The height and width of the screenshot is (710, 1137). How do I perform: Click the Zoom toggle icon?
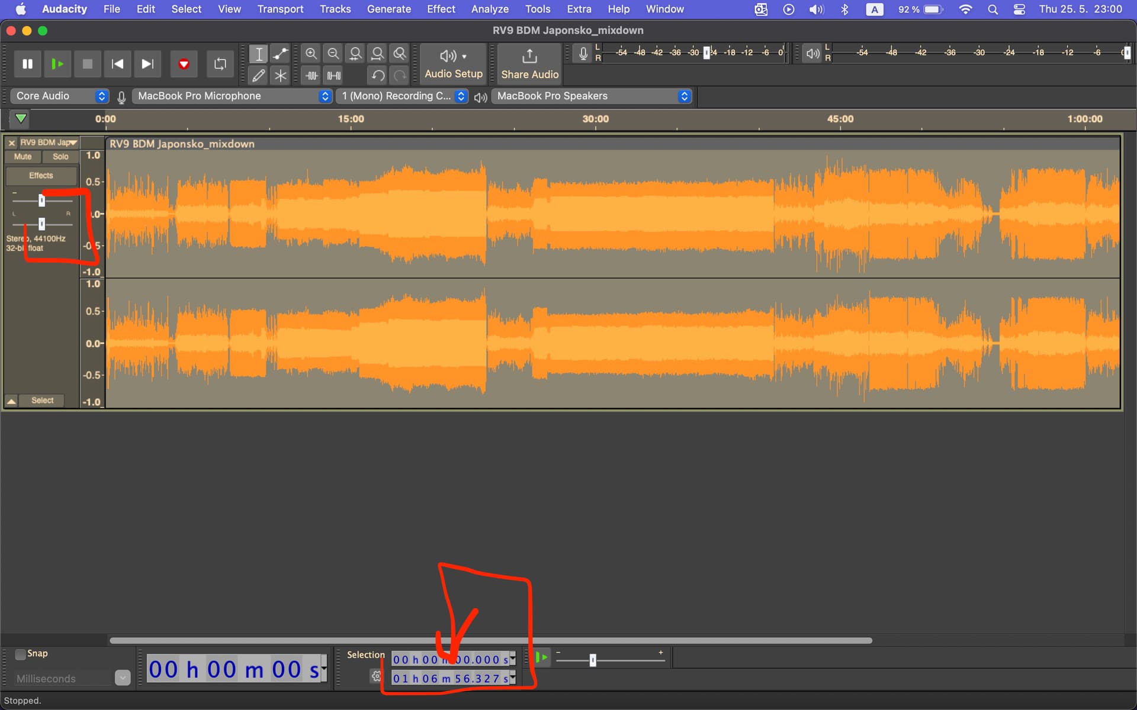pyautogui.click(x=400, y=54)
